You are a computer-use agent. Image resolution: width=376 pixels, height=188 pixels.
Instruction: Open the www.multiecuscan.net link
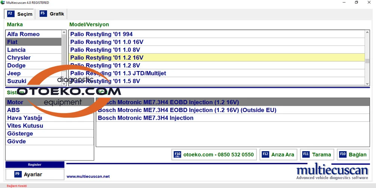(x=88, y=176)
